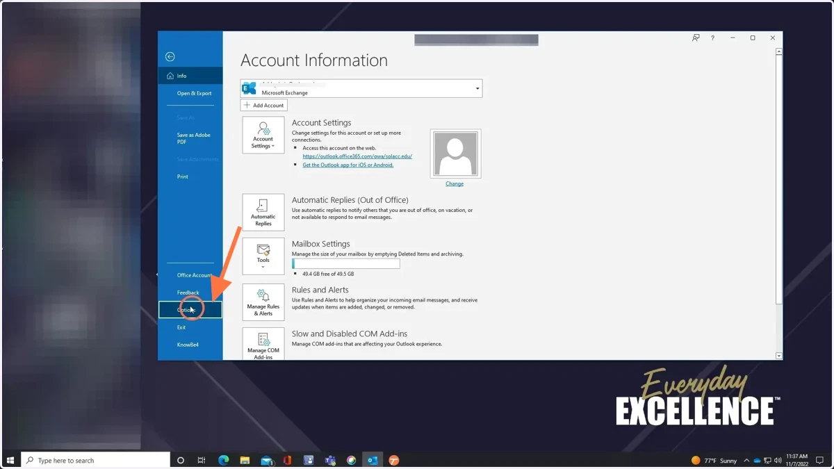Open the network tray icon
The width and height of the screenshot is (834, 469).
[x=768, y=460]
